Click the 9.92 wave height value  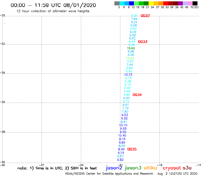coord(124,118)
